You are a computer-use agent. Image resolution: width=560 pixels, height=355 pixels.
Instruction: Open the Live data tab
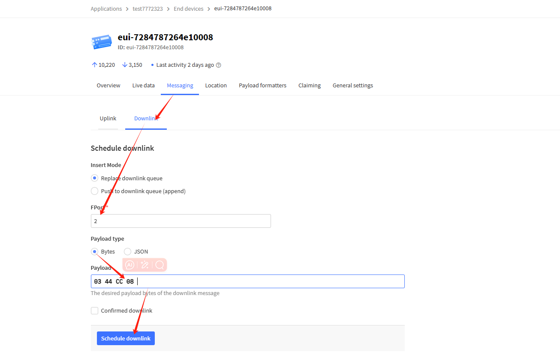(x=143, y=86)
